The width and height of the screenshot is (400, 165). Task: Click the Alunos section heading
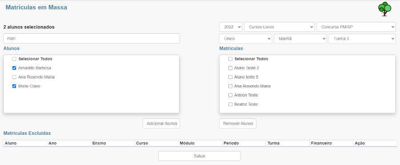tap(12, 48)
